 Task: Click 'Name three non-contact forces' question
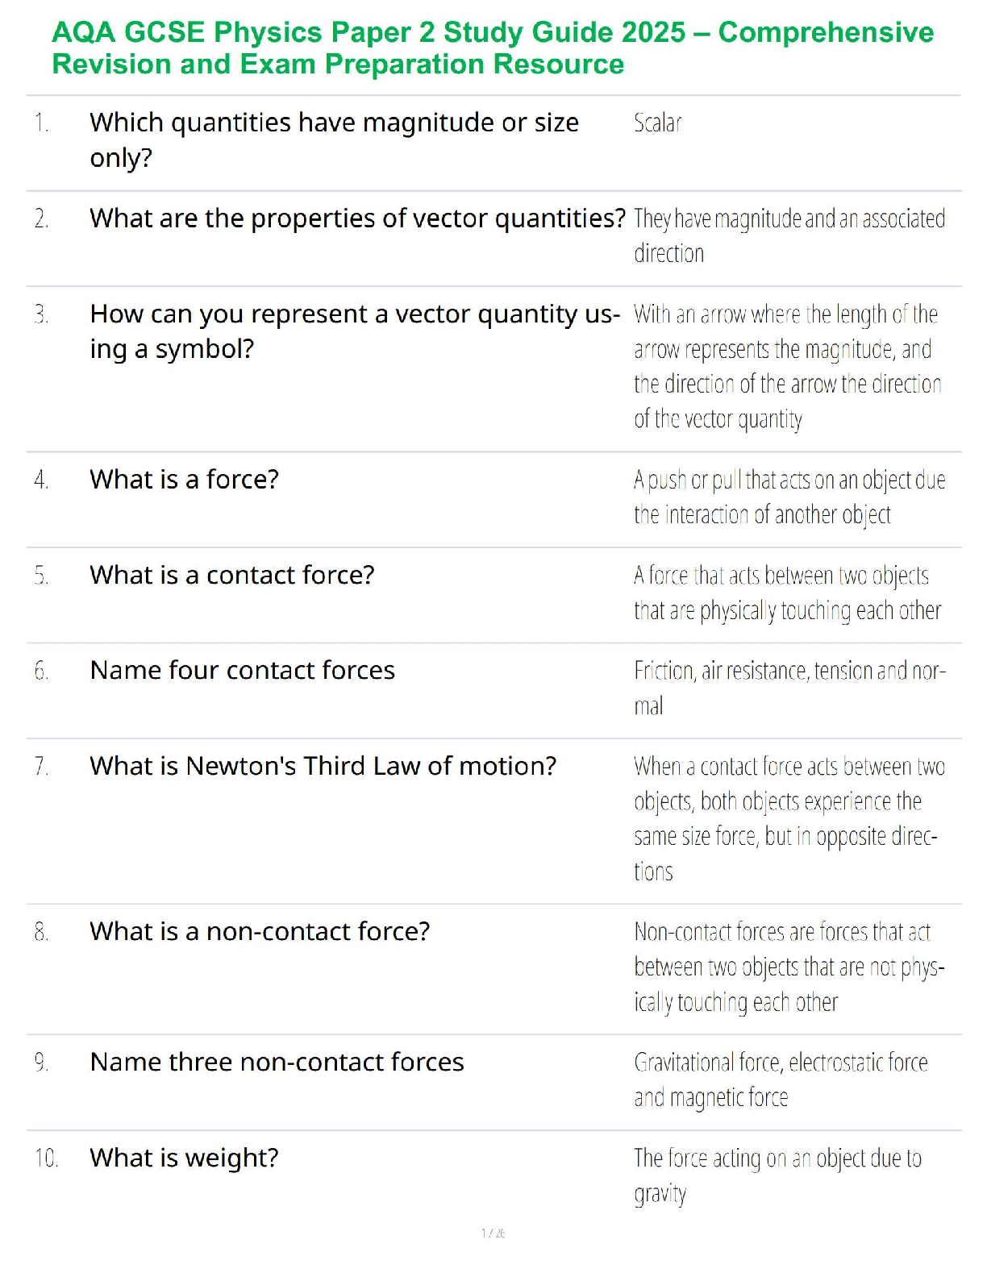pyautogui.click(x=277, y=1063)
